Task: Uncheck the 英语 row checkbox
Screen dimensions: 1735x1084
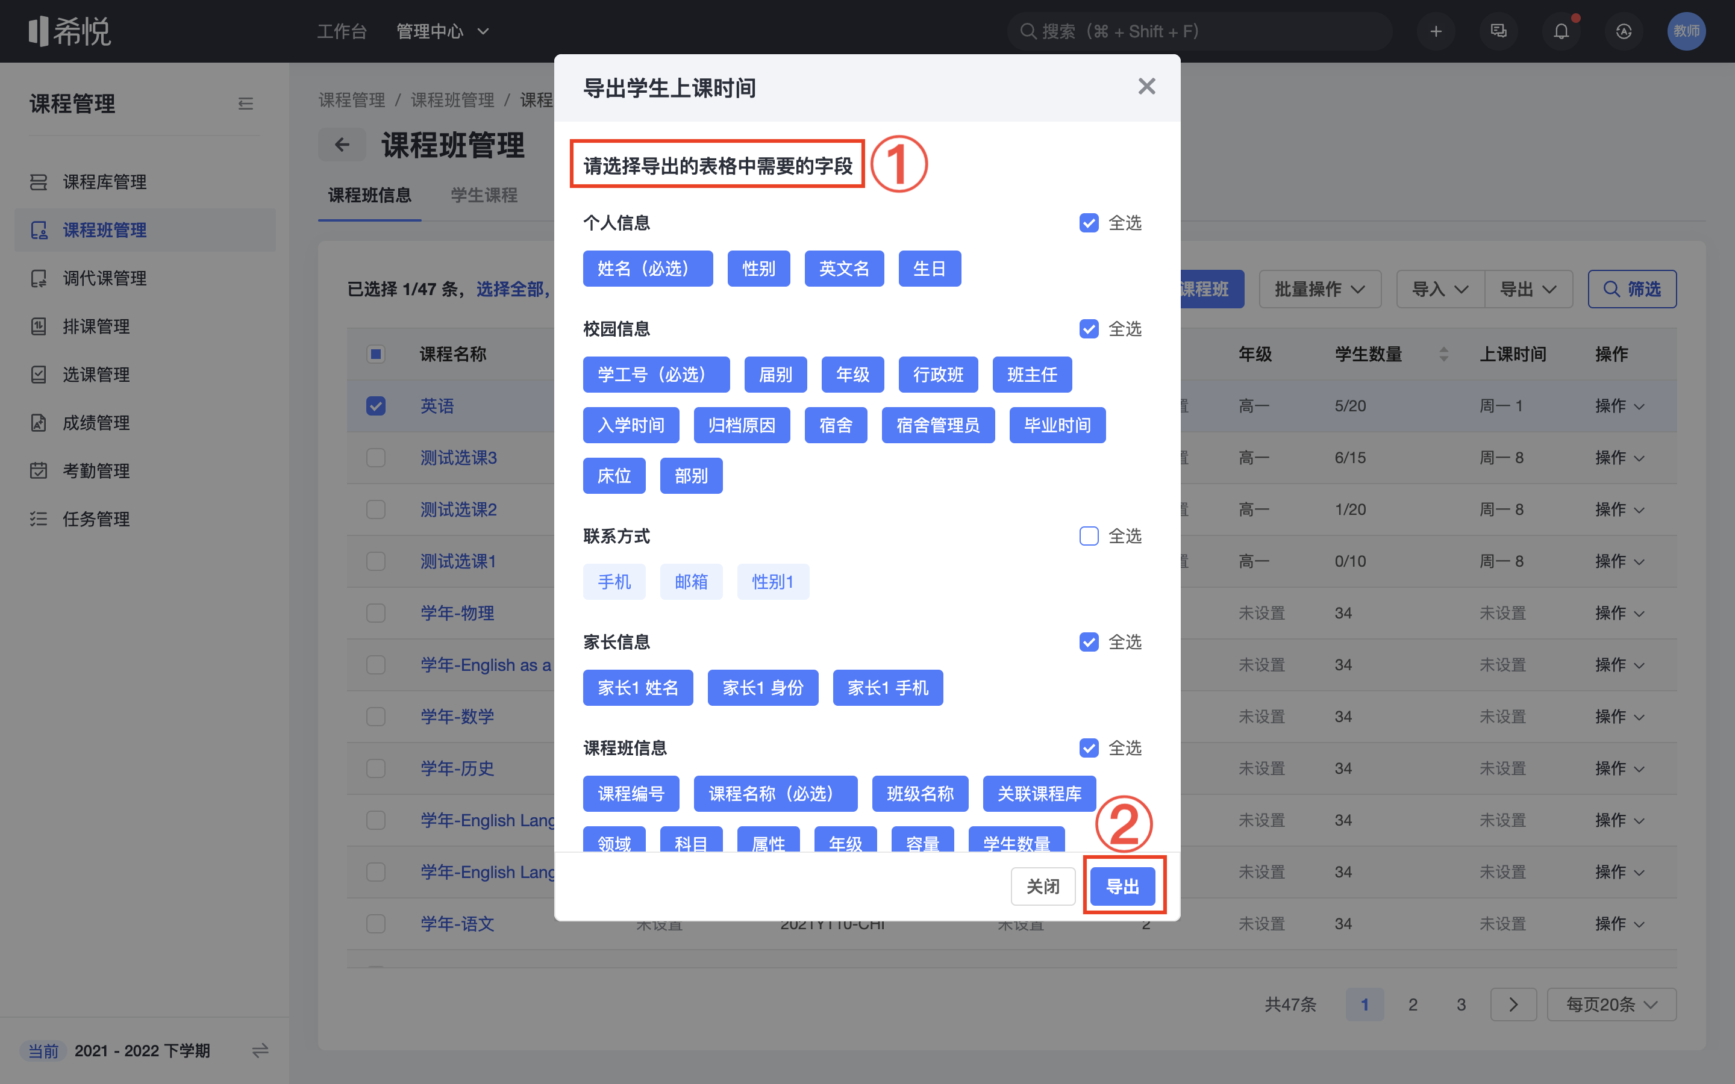Action: point(376,406)
